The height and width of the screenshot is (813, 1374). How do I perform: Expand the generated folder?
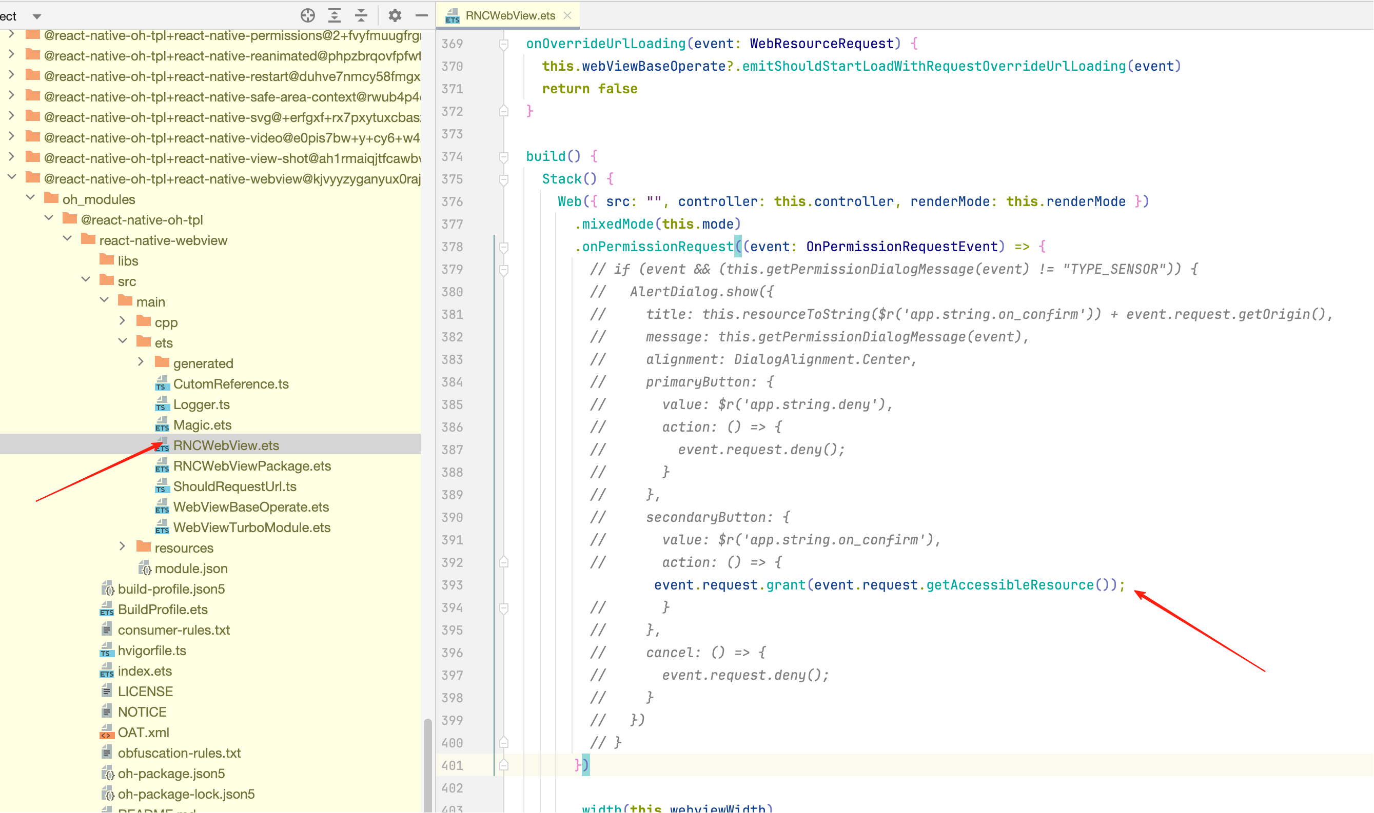pyautogui.click(x=141, y=362)
